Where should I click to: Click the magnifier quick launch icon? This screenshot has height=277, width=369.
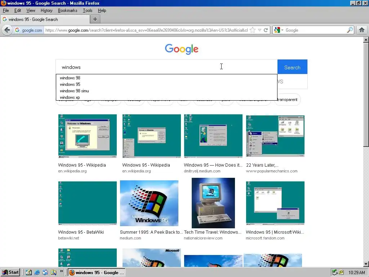53,273
